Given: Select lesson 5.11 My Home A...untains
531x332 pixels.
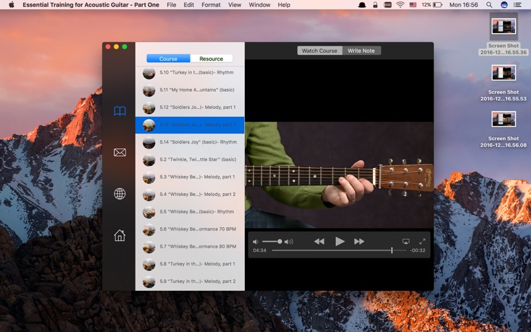Looking at the screenshot, I should point(190,90).
